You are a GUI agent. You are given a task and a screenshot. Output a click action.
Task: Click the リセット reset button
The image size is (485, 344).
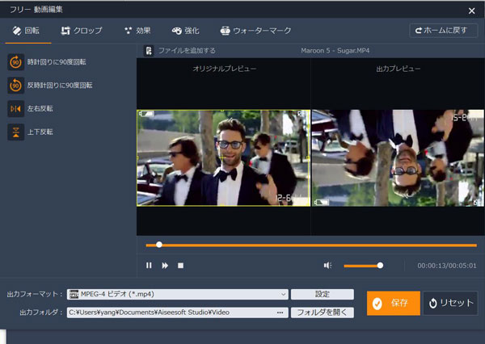pyautogui.click(x=451, y=303)
